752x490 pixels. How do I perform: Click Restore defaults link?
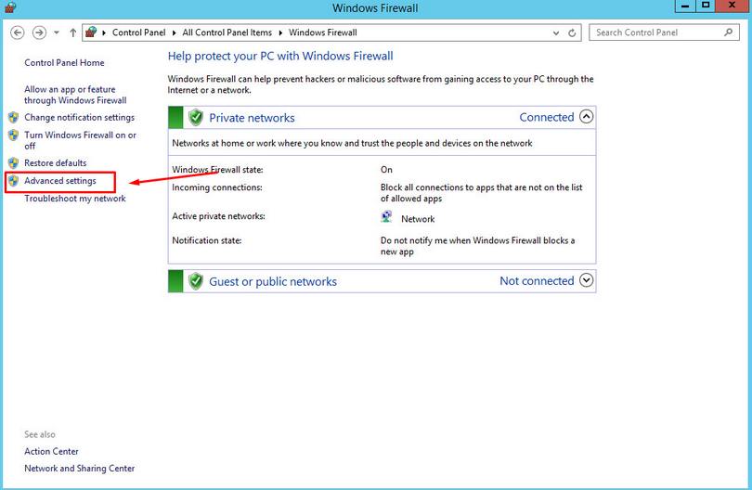tap(55, 163)
